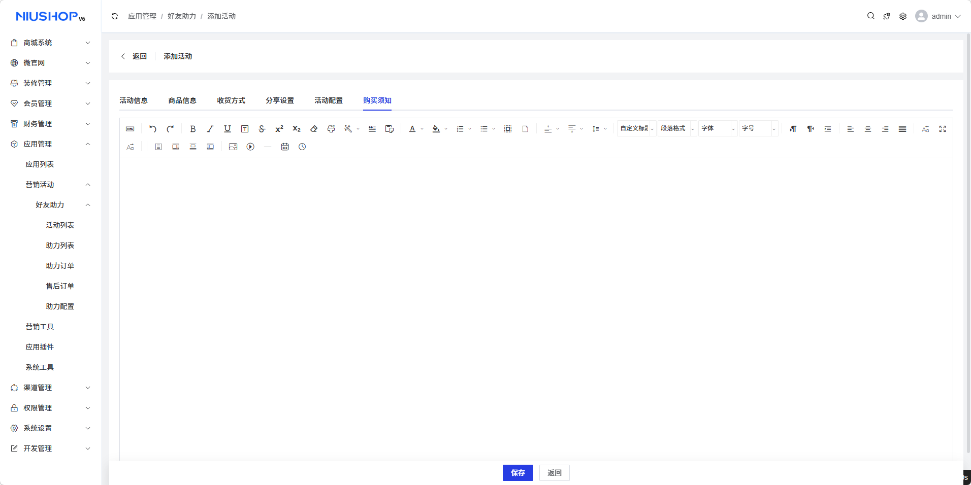Viewport: 971px width, 485px height.
Task: Switch to the 活动信息 tab
Action: [x=134, y=100]
